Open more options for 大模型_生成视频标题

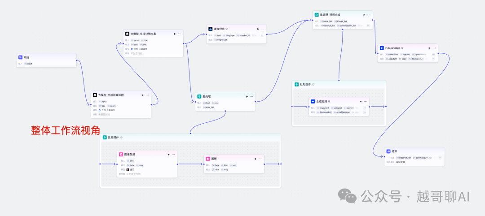click(x=147, y=95)
